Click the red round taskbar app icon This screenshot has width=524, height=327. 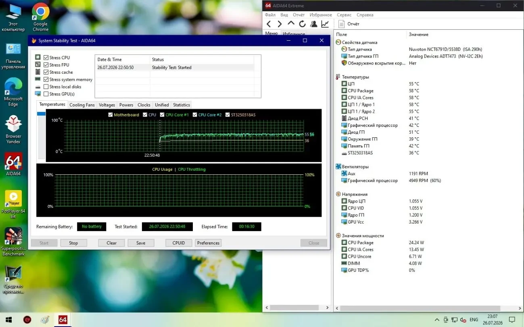pyautogui.click(x=27, y=320)
